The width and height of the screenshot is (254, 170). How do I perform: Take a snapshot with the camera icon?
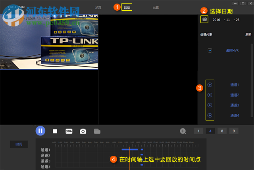(83, 131)
